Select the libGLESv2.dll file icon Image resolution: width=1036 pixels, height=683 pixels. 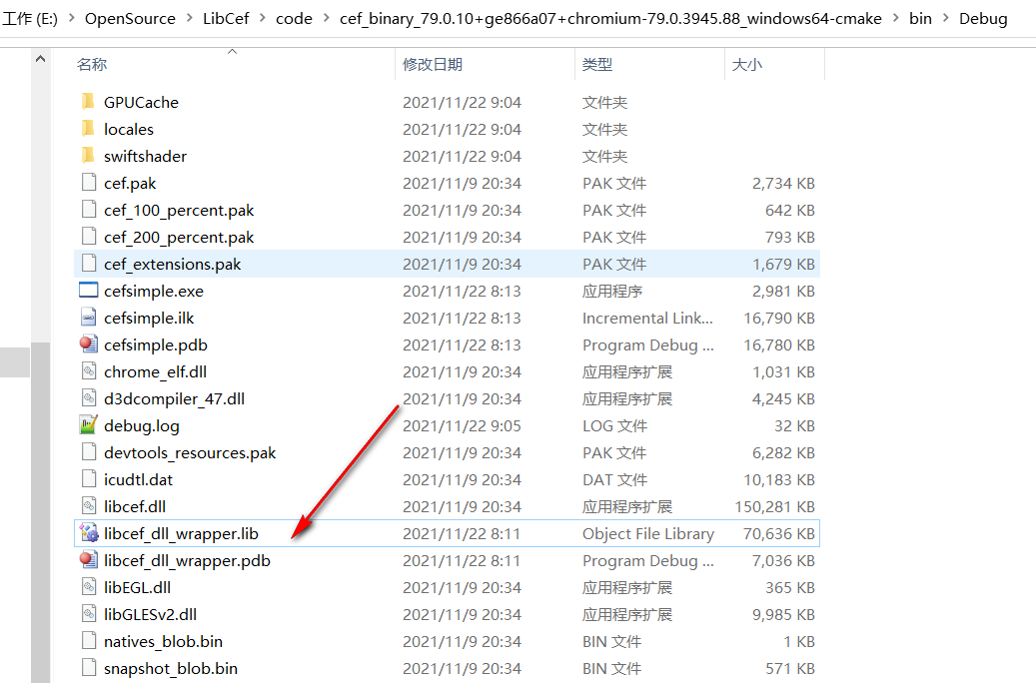coord(89,614)
